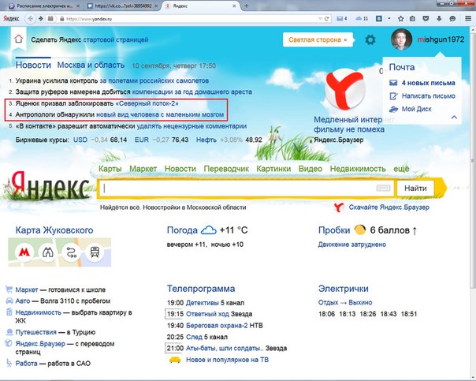This screenshot has height=381, width=476.
Task: Open the Firefox hamburger menu
Action: [468, 18]
